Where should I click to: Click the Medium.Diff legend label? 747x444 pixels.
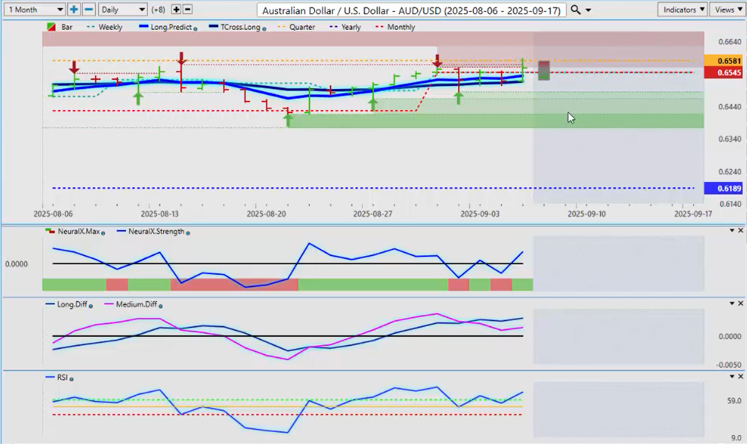coord(135,305)
